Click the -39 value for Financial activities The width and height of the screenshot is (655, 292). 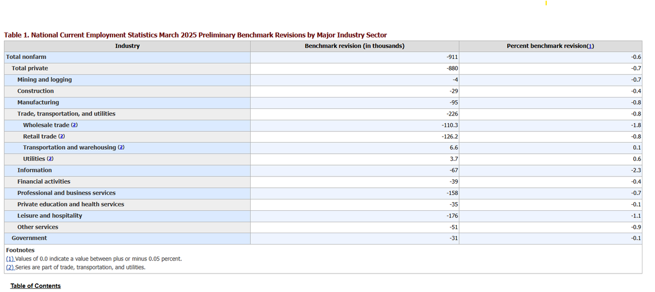click(x=454, y=182)
